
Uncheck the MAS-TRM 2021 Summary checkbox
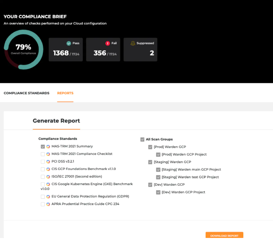43,147
